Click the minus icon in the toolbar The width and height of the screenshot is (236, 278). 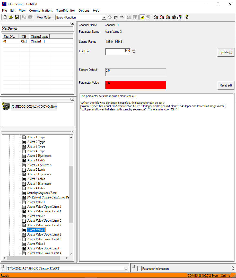(121, 17)
